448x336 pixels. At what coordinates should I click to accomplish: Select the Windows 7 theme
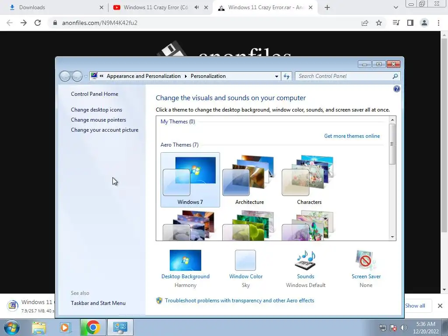tap(190, 179)
